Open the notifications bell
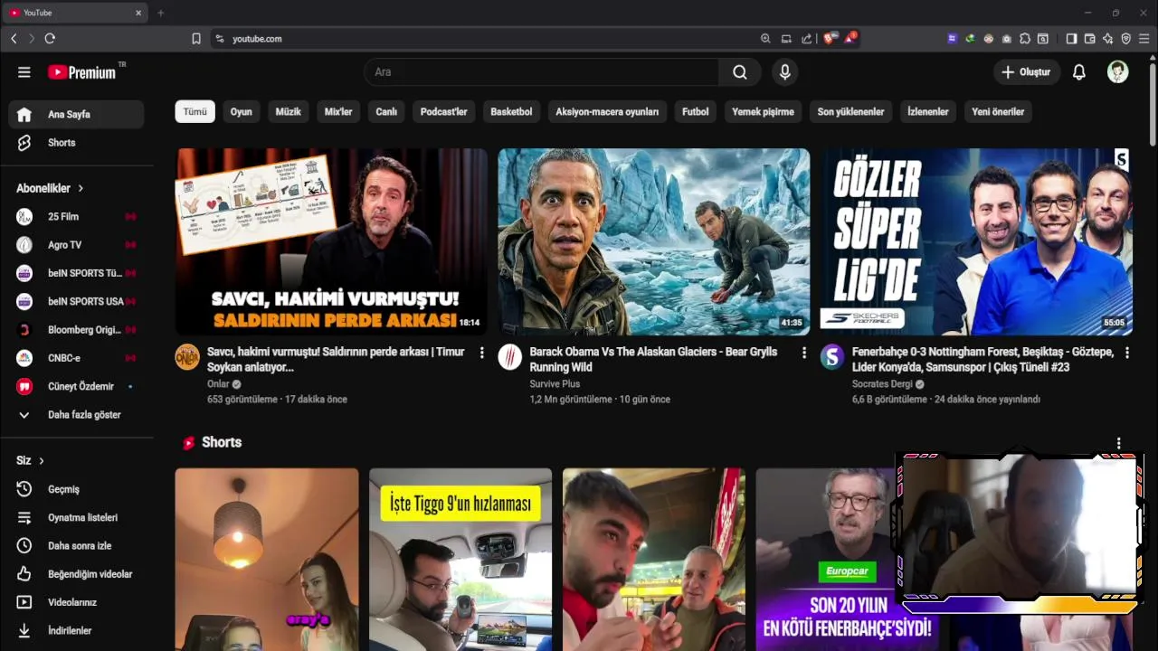The width and height of the screenshot is (1158, 651). click(1078, 72)
